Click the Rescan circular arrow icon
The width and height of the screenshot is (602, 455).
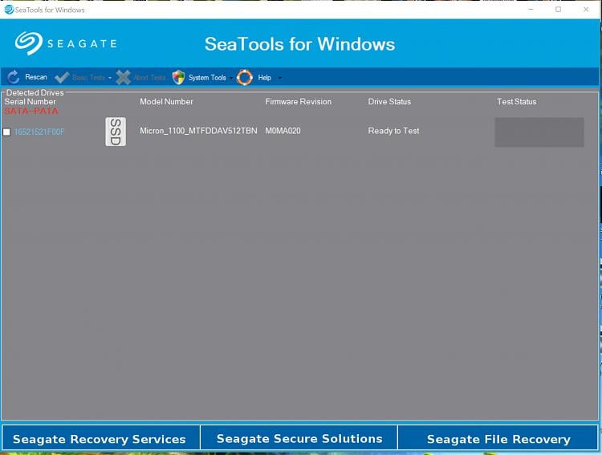tap(13, 77)
